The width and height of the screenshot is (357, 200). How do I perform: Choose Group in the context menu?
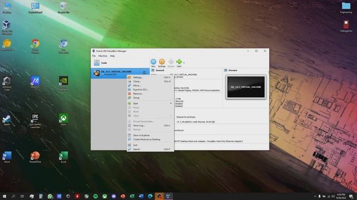coord(150,98)
